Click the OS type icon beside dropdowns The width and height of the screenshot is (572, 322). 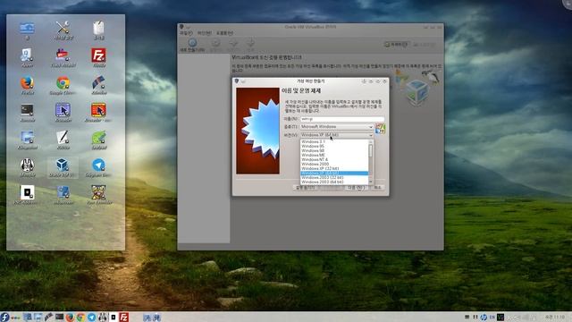point(380,128)
